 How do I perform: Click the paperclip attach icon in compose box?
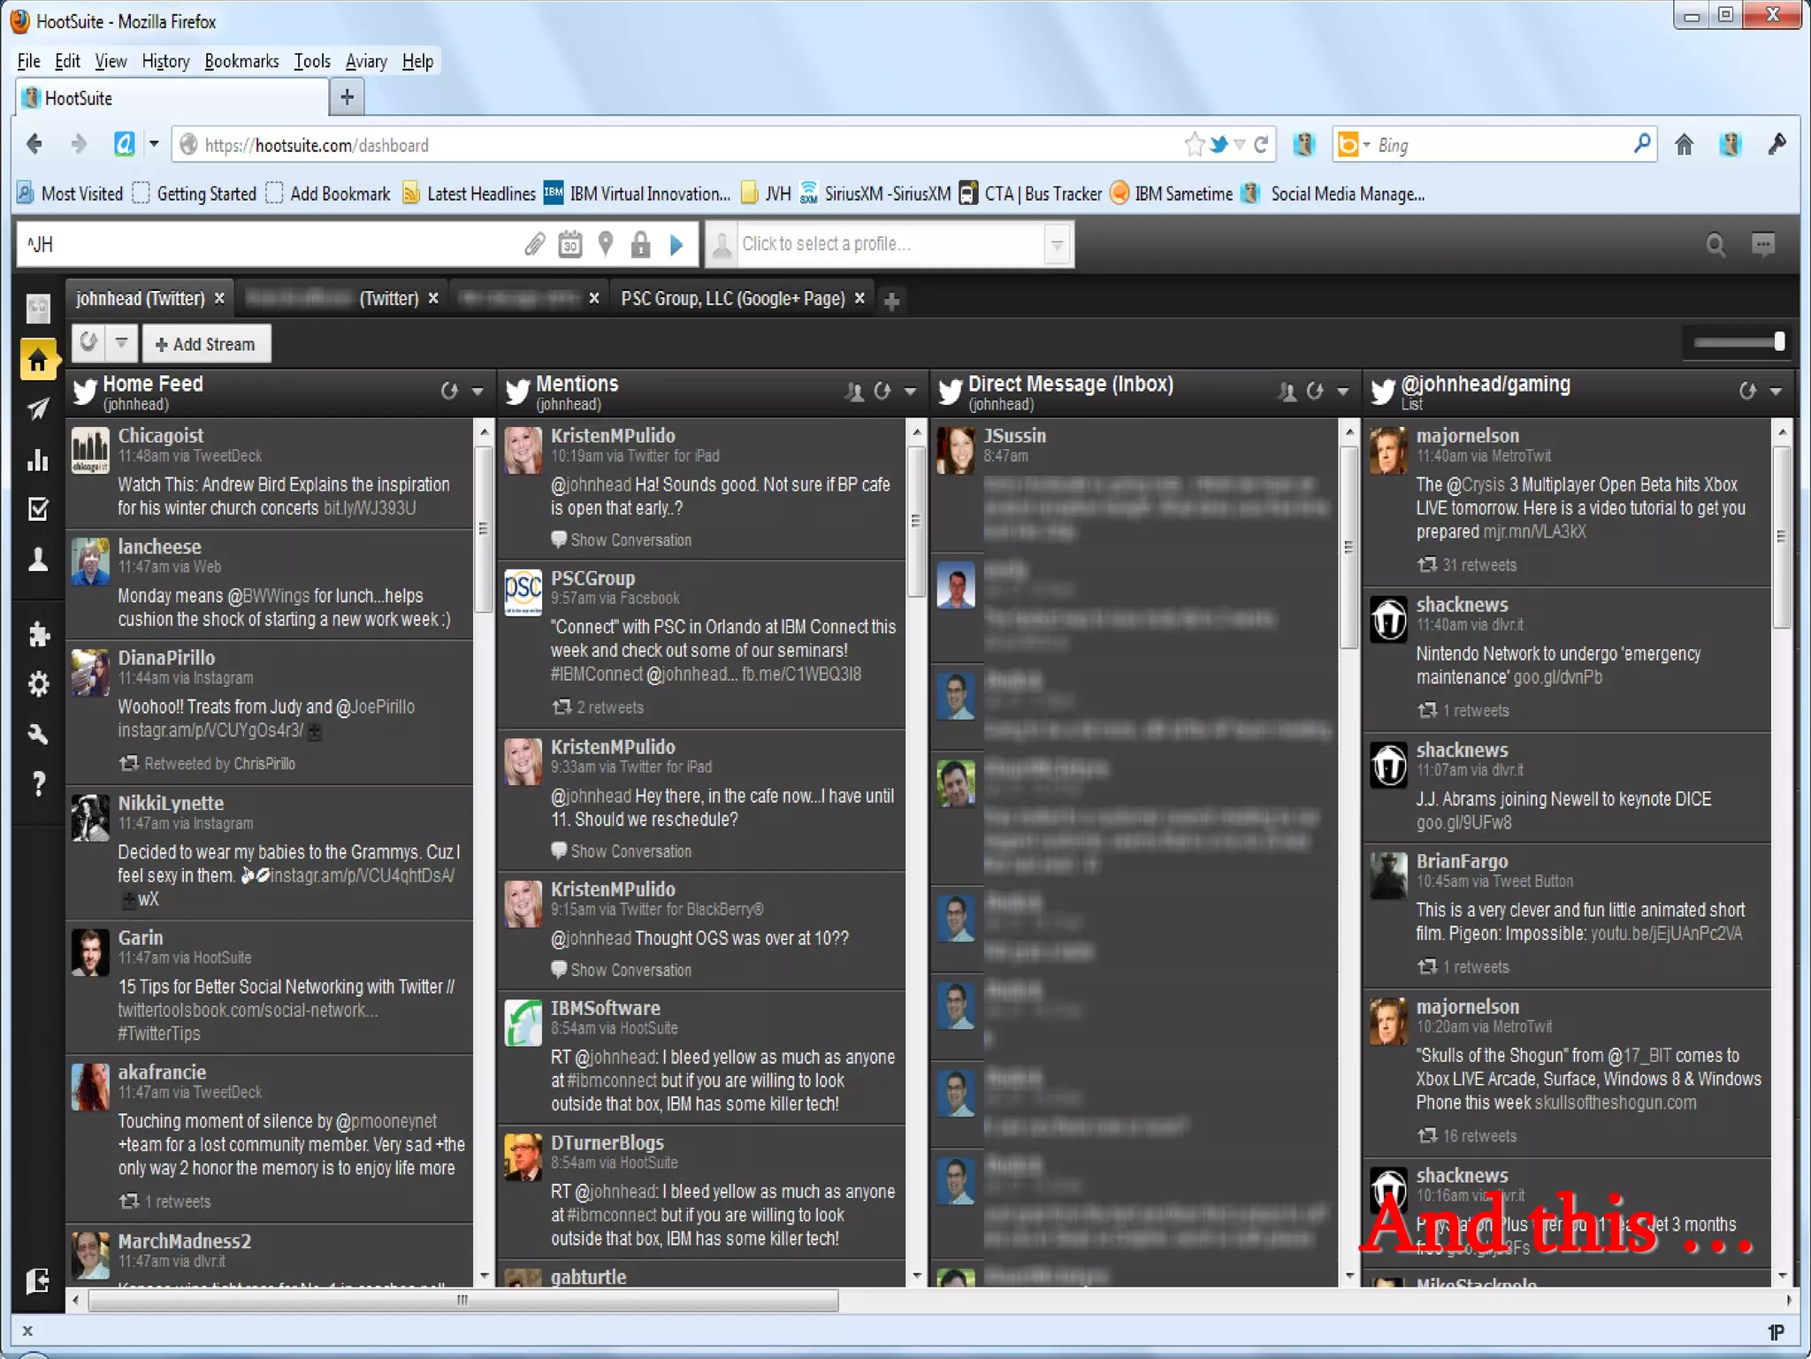[534, 244]
